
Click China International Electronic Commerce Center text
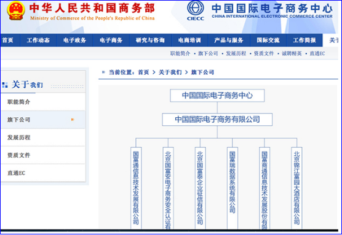point(272,17)
